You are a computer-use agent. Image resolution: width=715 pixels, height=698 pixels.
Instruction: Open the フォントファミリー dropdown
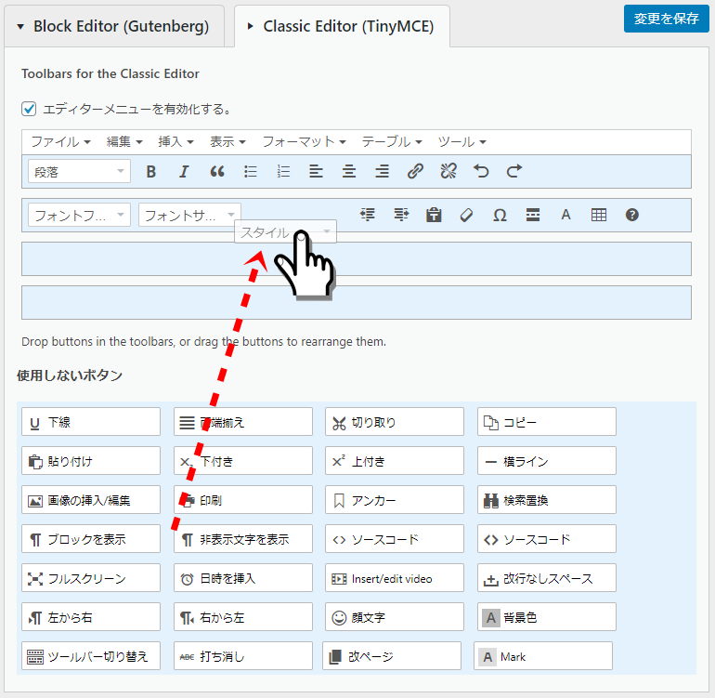pyautogui.click(x=79, y=215)
